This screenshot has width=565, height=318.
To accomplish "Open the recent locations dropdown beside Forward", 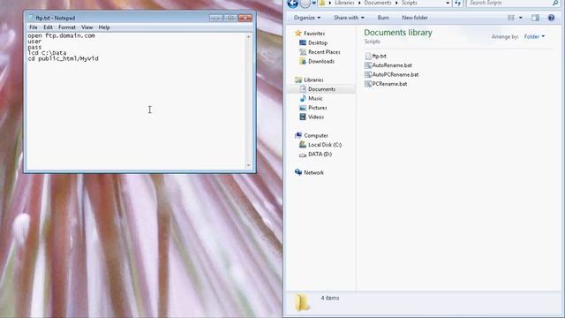I will 314,4.
